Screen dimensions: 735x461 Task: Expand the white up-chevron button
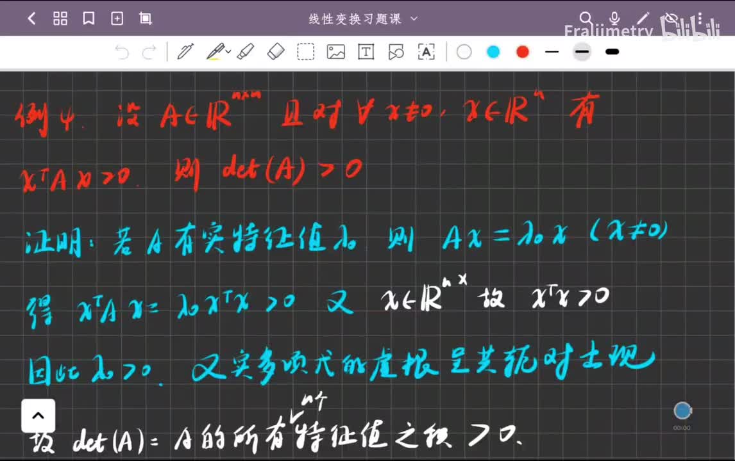(x=38, y=415)
